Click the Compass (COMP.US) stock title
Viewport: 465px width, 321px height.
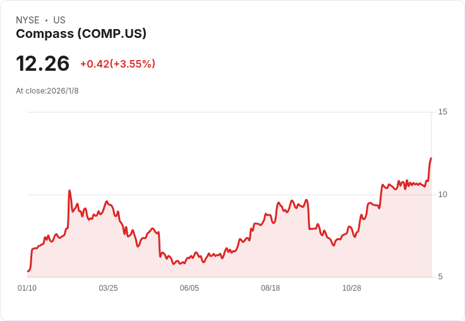pos(81,33)
